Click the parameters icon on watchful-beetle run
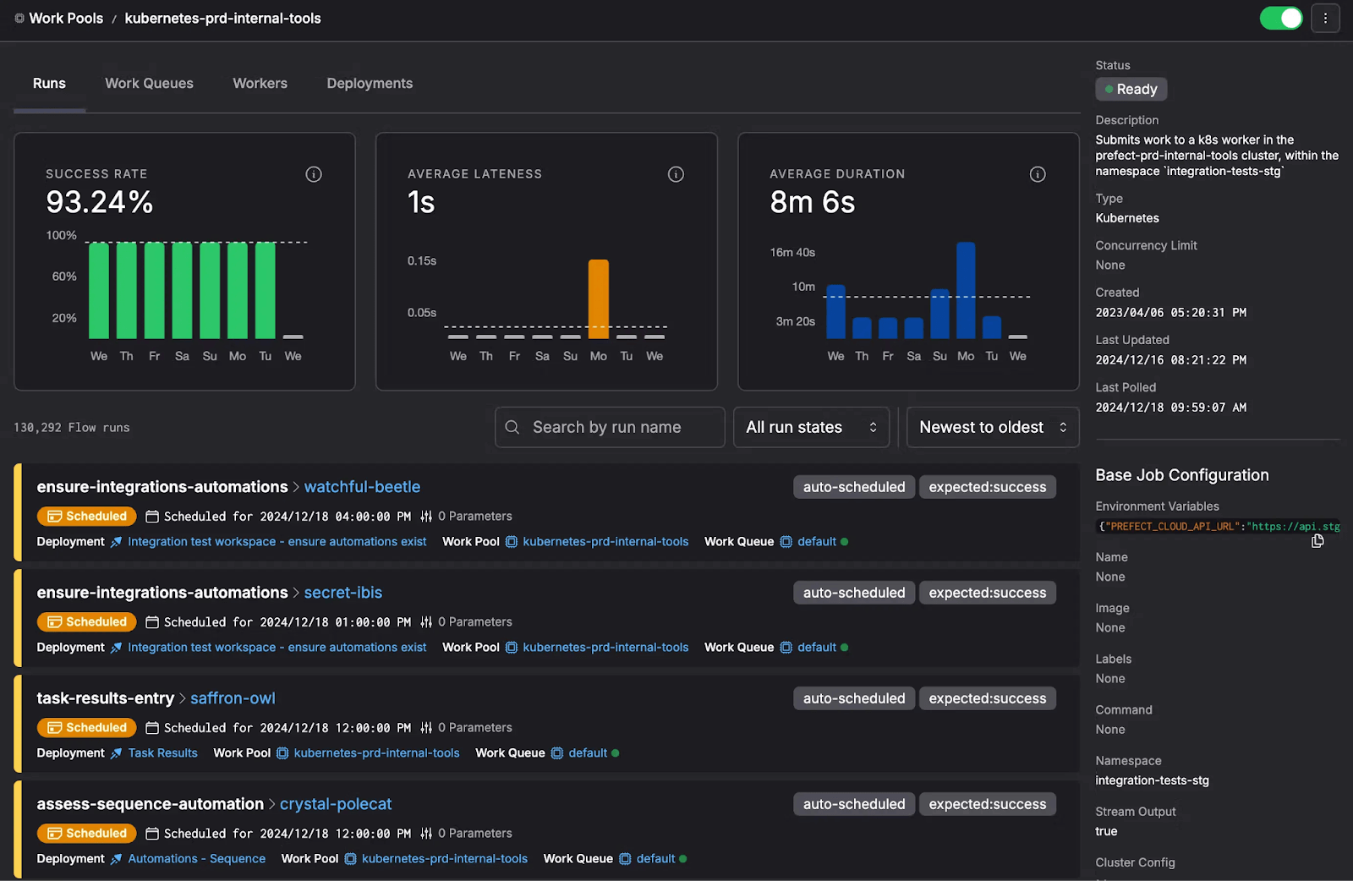The width and height of the screenshot is (1353, 881). click(x=426, y=517)
